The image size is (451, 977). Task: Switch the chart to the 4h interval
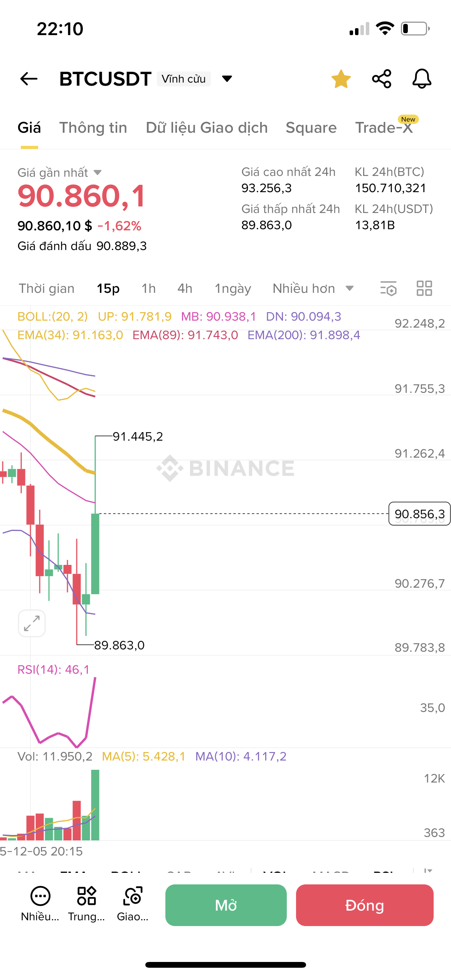[185, 289]
